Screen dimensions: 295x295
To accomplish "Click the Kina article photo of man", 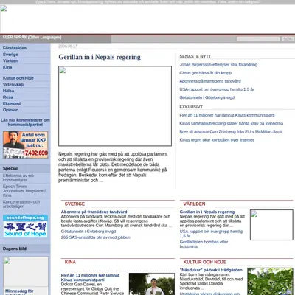I will click(152, 284).
